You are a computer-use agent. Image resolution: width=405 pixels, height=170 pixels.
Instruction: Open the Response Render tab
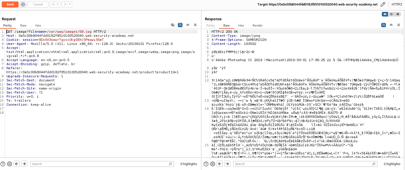click(258, 25)
